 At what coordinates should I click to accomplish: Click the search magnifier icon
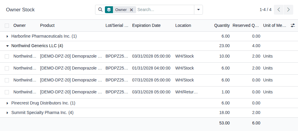(100, 10)
